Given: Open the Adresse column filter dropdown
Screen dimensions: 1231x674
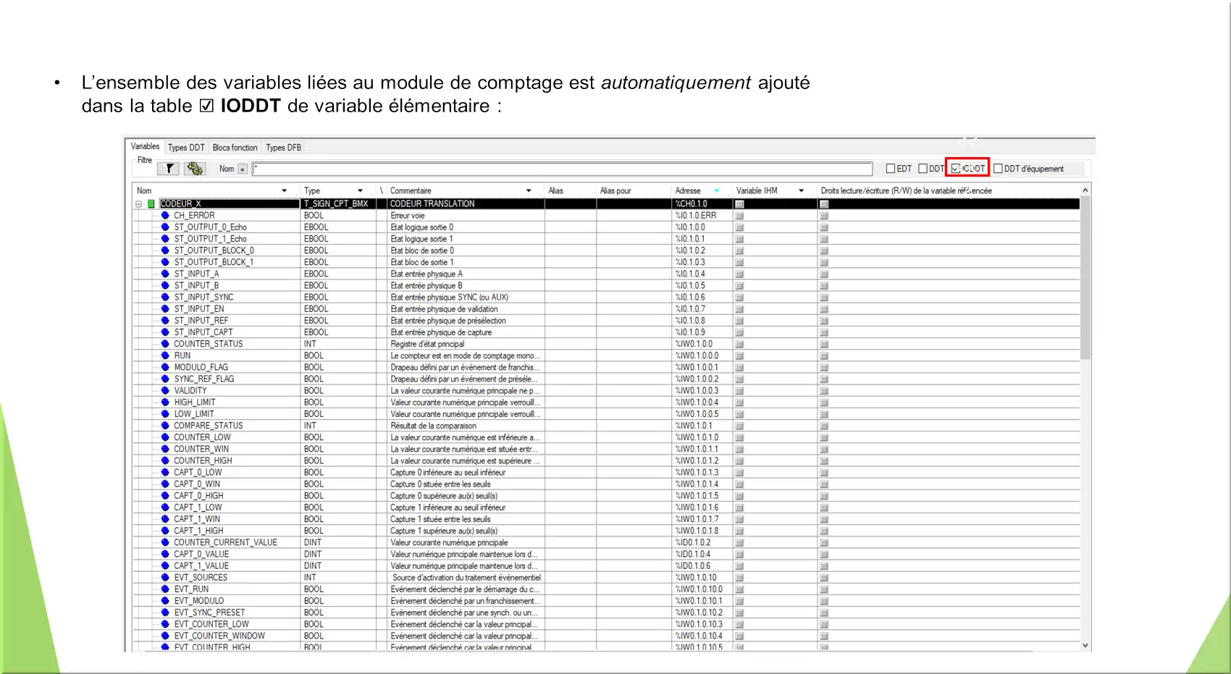Looking at the screenshot, I should (x=717, y=191).
